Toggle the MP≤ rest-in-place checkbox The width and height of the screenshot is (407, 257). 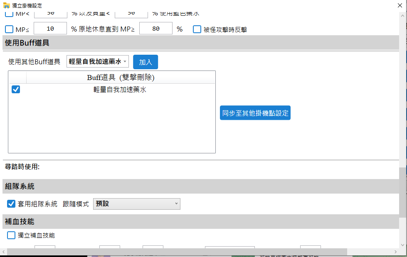[9, 29]
